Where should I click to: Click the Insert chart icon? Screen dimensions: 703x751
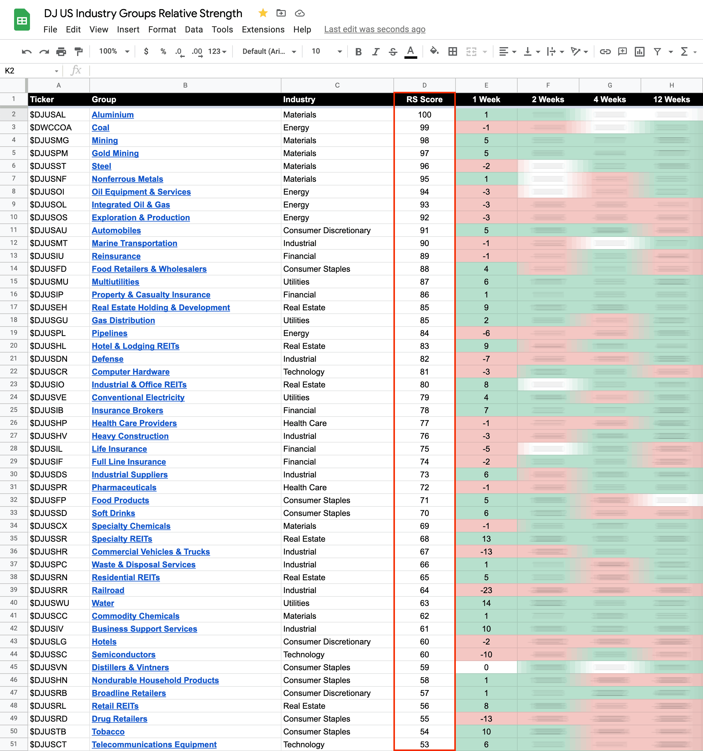[640, 51]
